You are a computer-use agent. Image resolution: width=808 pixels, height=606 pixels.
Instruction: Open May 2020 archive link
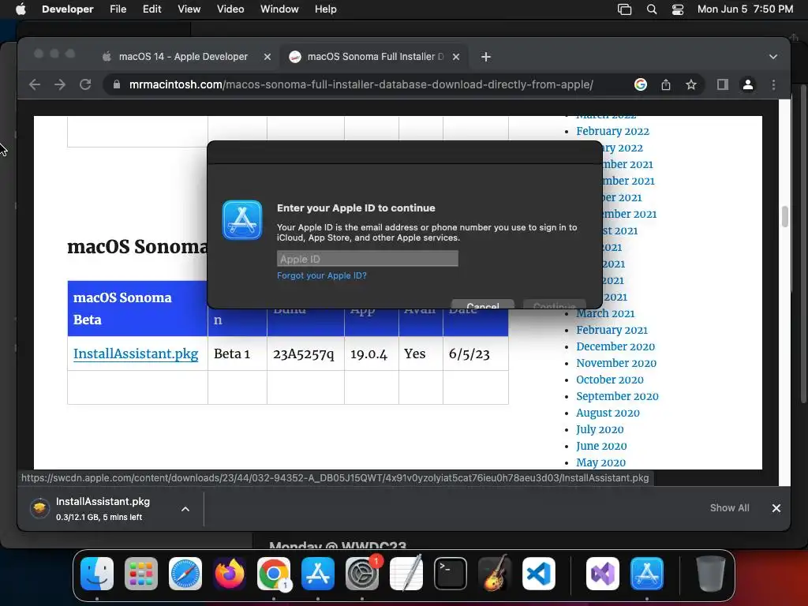600,462
